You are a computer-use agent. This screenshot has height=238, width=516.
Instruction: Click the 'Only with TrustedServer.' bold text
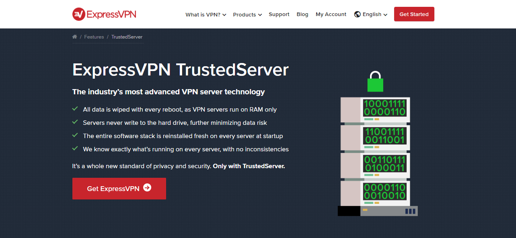pyautogui.click(x=249, y=166)
